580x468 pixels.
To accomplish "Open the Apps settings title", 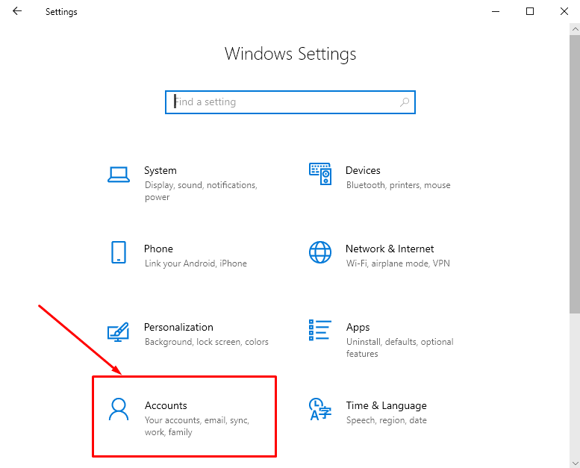I will coord(358,328).
